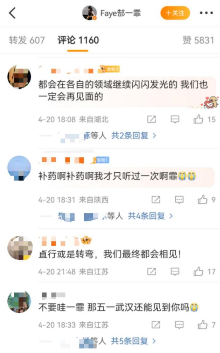Like the 直行或是转弯 comment

[198, 272]
